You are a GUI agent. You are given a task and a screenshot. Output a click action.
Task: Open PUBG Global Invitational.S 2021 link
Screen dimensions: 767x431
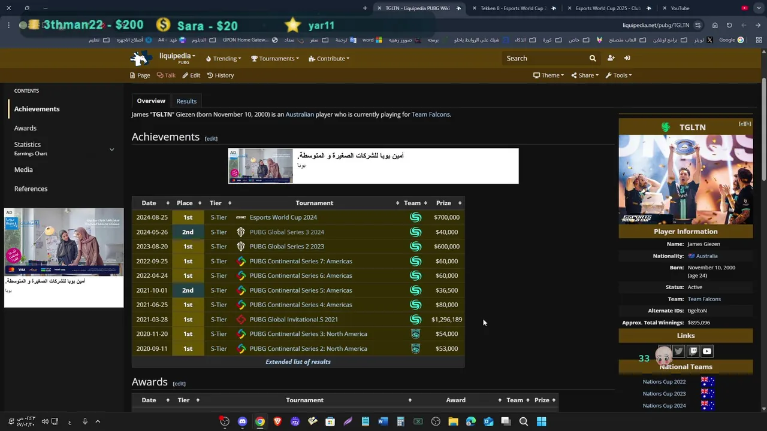tap(294, 319)
